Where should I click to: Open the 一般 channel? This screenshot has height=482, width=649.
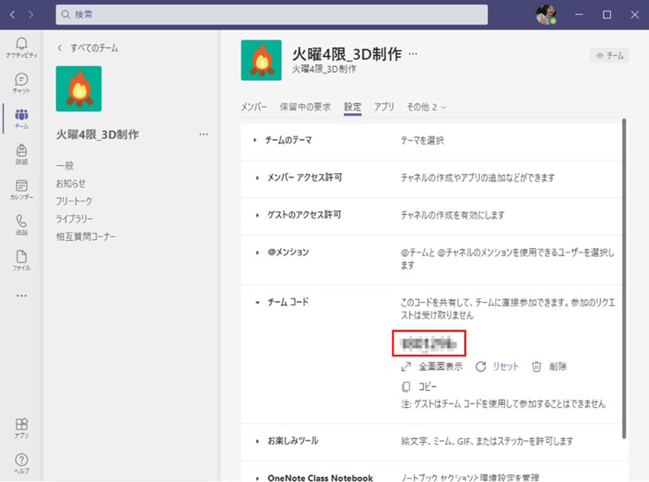(65, 166)
